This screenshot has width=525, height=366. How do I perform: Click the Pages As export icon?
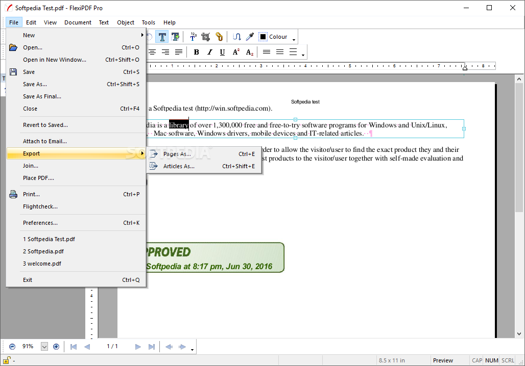[x=153, y=154]
